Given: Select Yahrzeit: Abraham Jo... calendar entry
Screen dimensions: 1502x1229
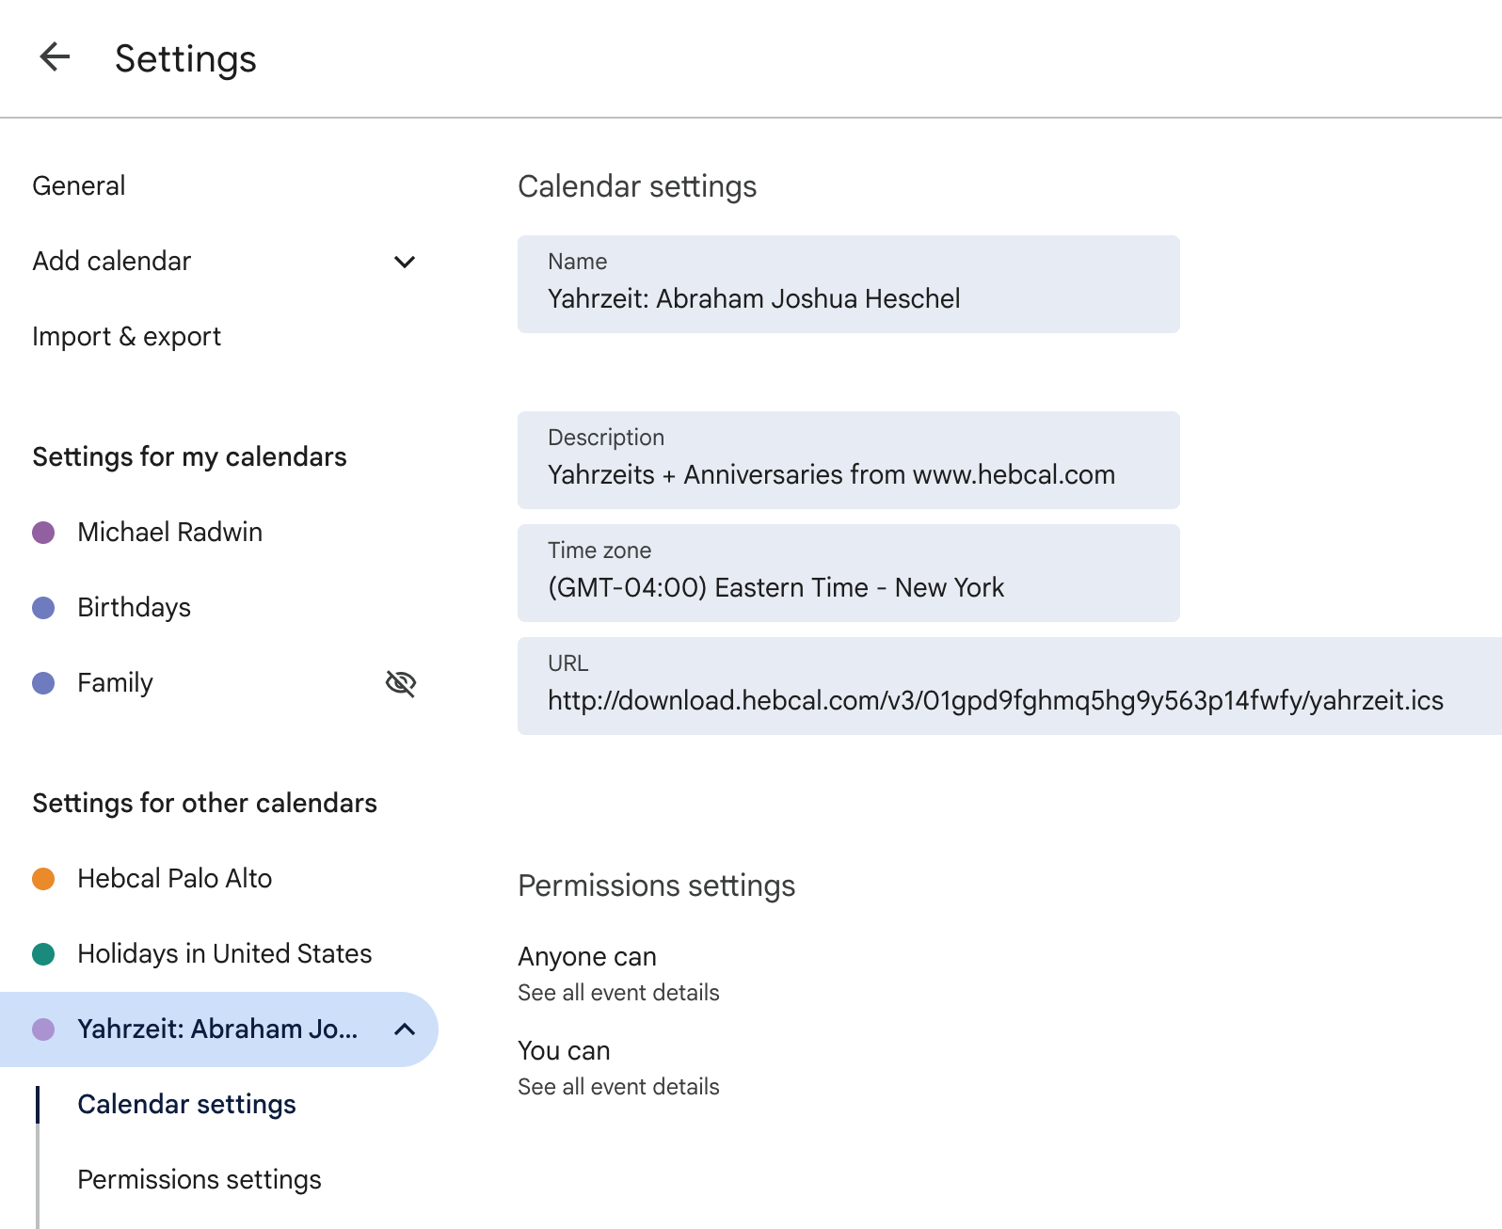Looking at the screenshot, I should (217, 1029).
